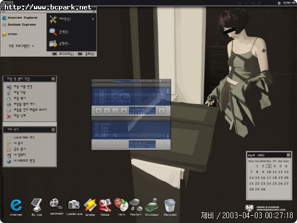Launch the camera Loader.exe dock icon
This screenshot has width=297, height=223.
[74, 205]
